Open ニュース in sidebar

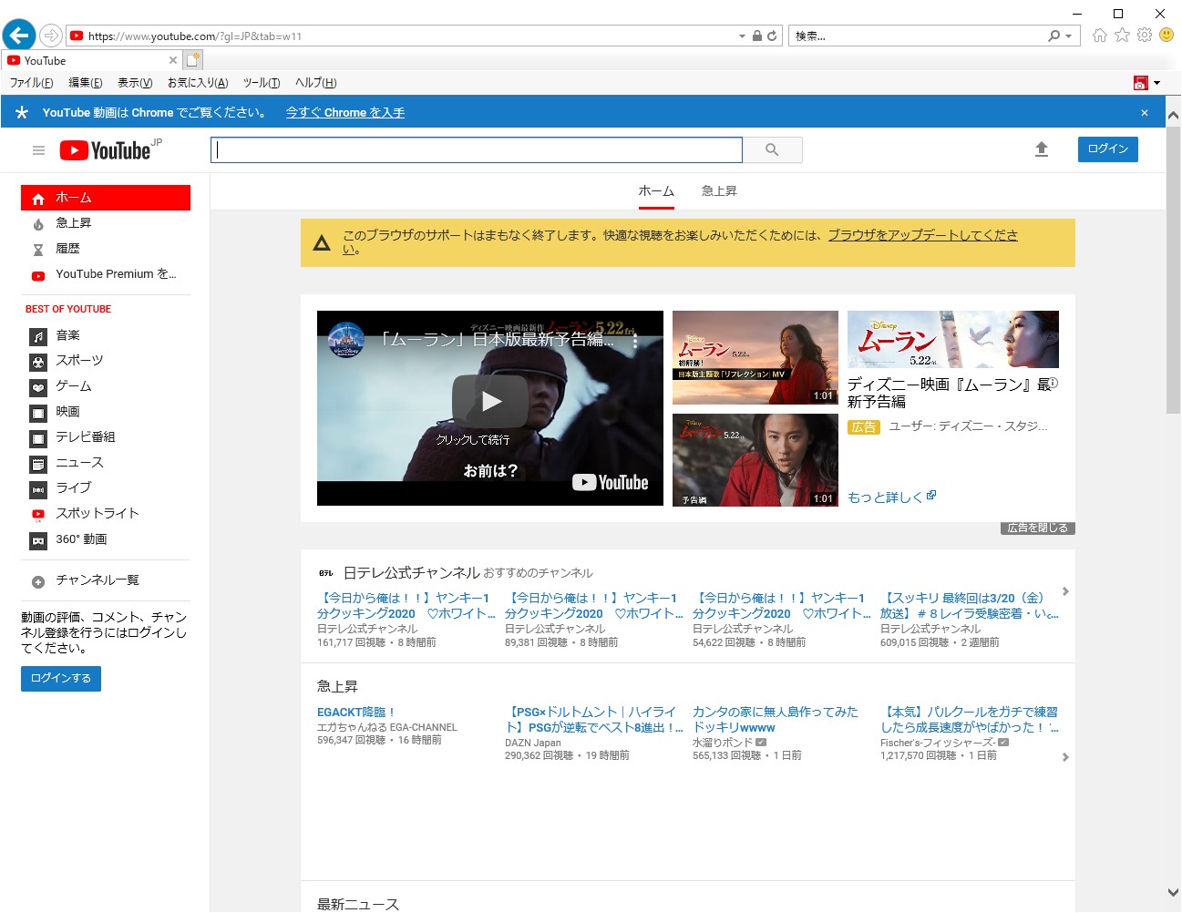[x=106, y=464]
